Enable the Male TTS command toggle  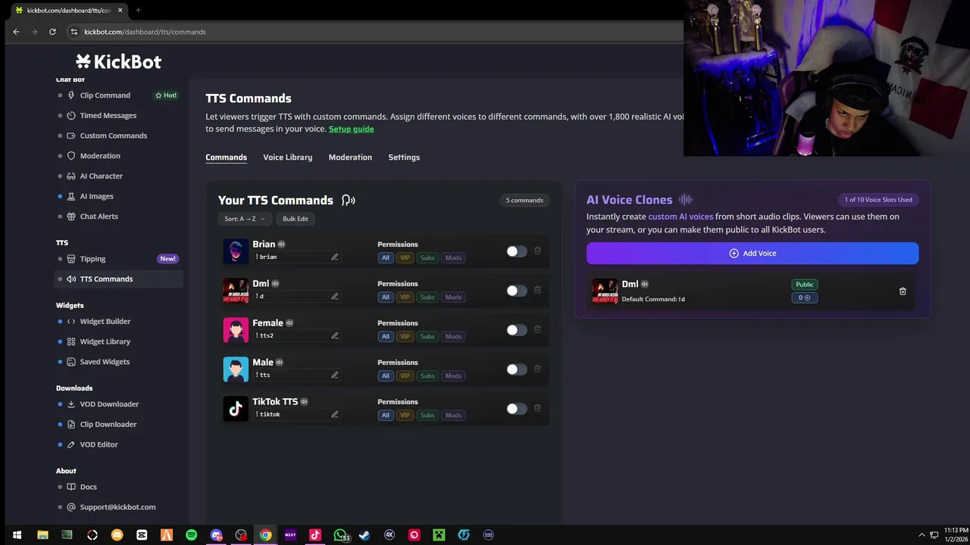click(x=517, y=369)
